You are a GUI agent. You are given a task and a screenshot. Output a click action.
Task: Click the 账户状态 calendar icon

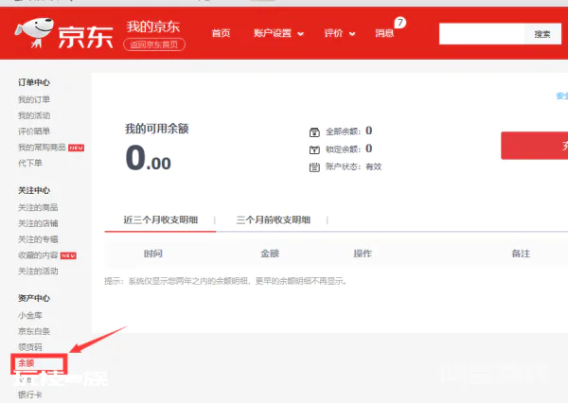314,167
